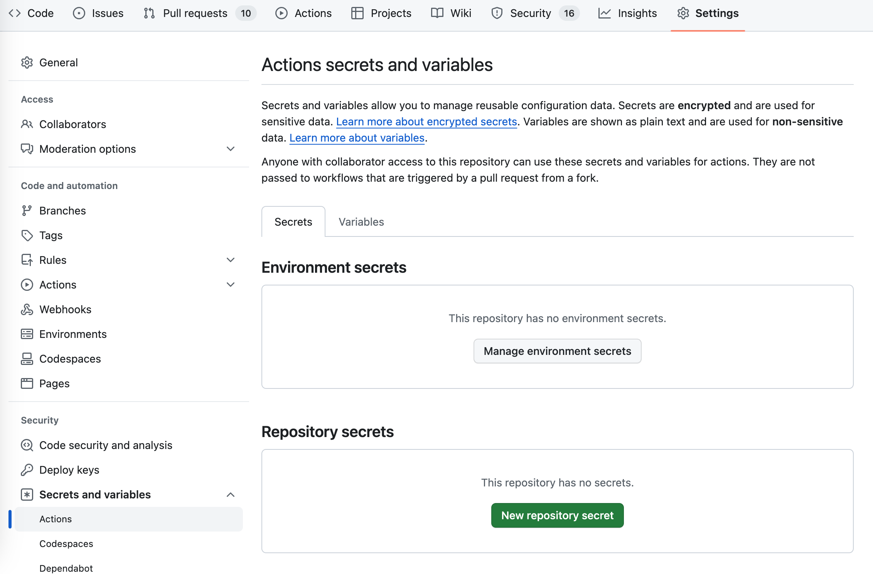Image resolution: width=873 pixels, height=574 pixels.
Task: Click the New repository secret button
Action: [557, 515]
